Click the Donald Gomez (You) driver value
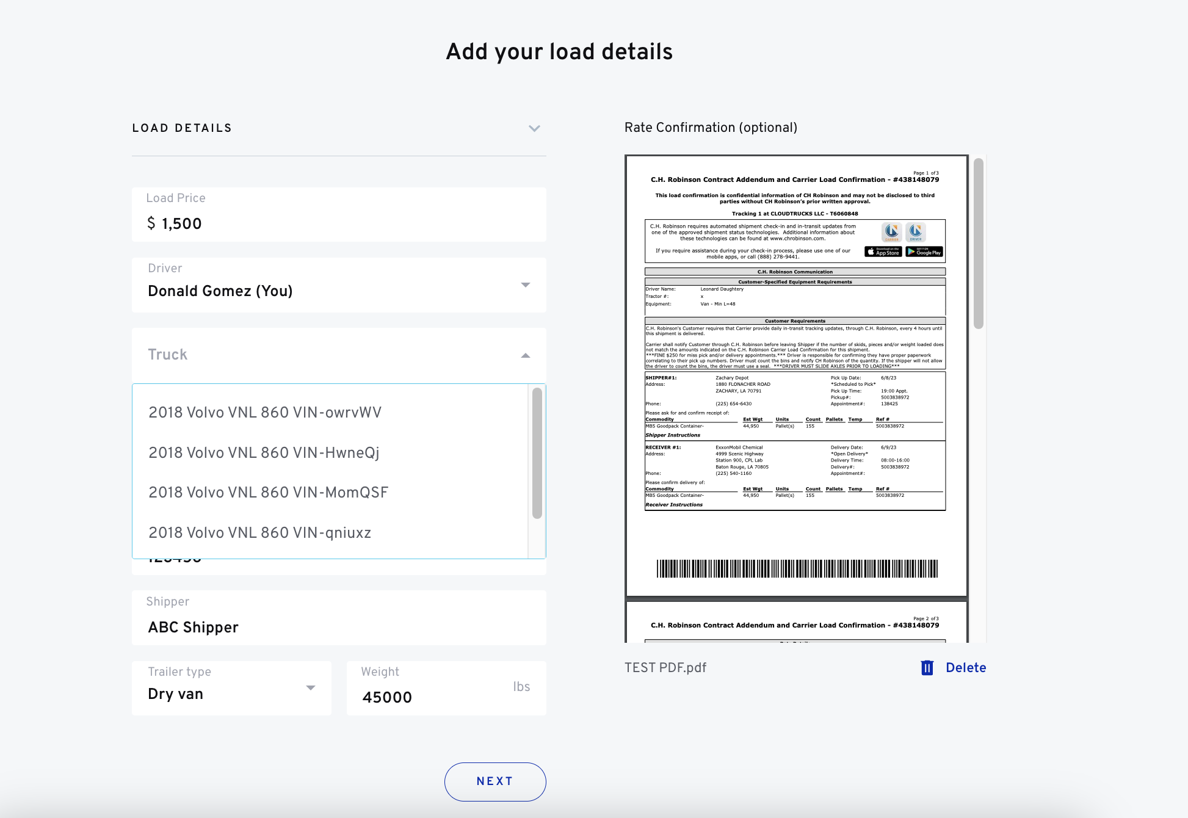Image resolution: width=1188 pixels, height=818 pixels. click(220, 291)
